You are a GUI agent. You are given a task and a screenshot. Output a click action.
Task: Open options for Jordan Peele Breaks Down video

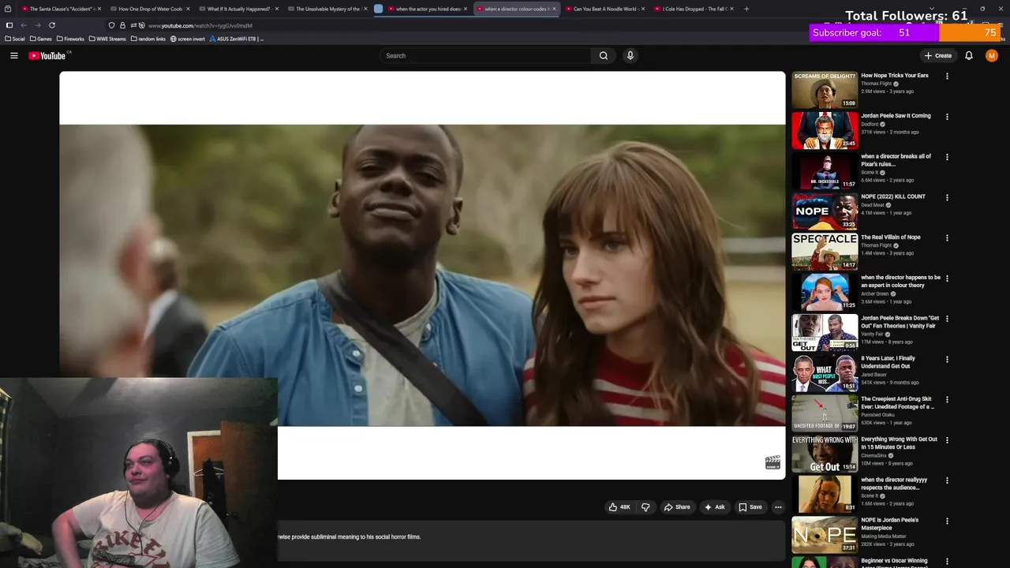(947, 319)
